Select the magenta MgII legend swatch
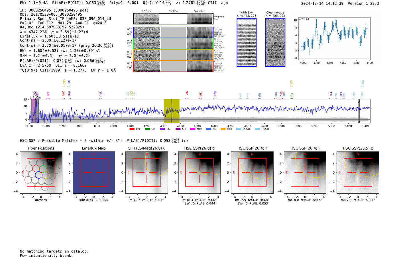The image size is (399, 271). (x=193, y=129)
